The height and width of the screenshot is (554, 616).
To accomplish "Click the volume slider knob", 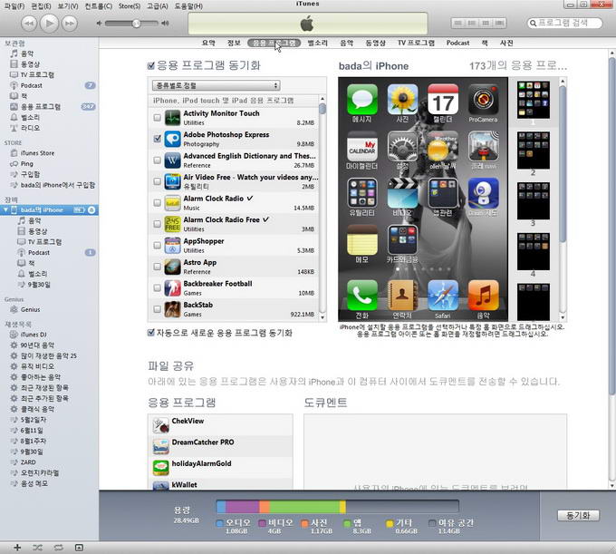I will click(x=136, y=24).
